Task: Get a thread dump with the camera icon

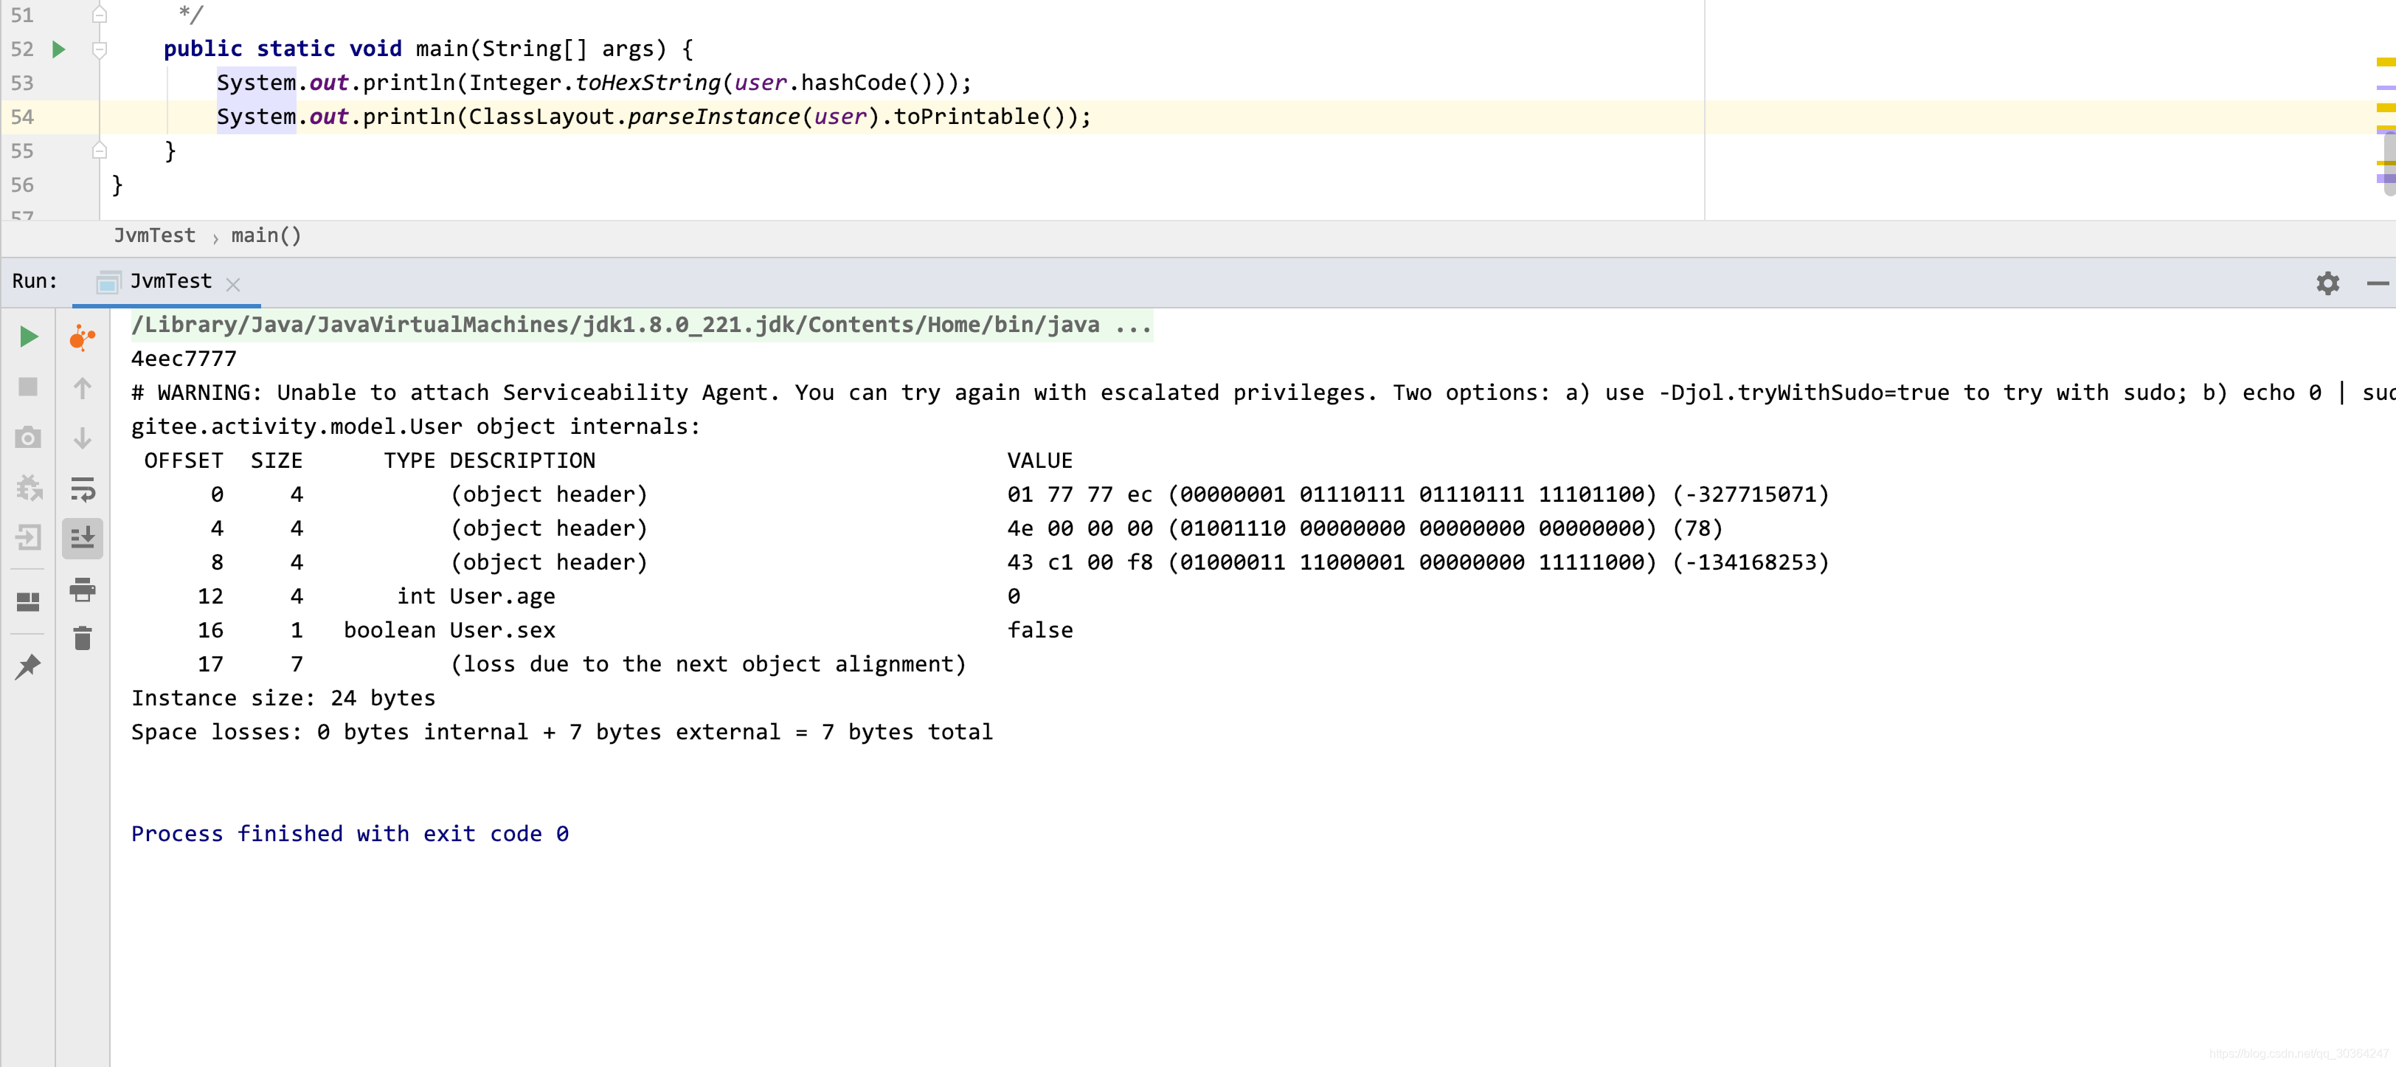Action: 28,438
